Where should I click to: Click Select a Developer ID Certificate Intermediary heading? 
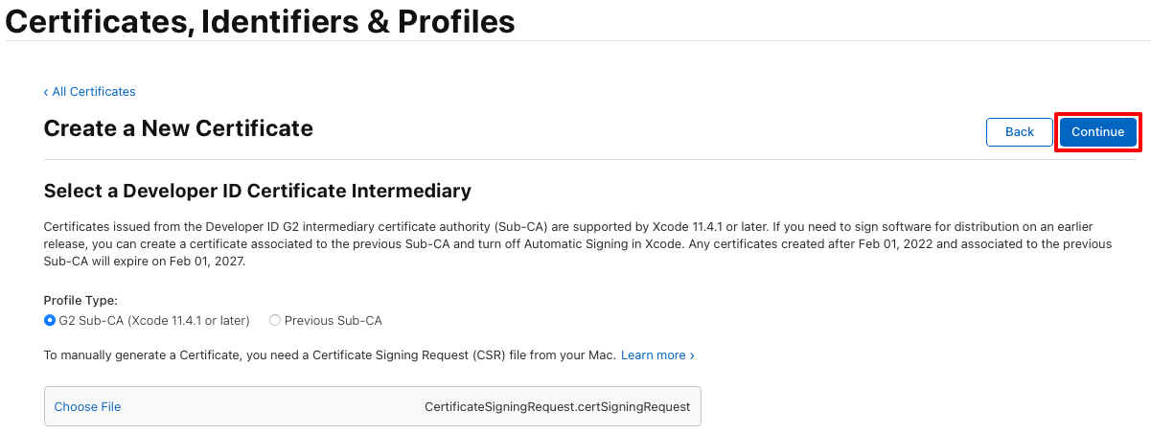tap(258, 191)
